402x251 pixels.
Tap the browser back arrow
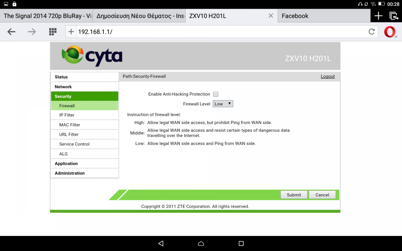(x=11, y=32)
